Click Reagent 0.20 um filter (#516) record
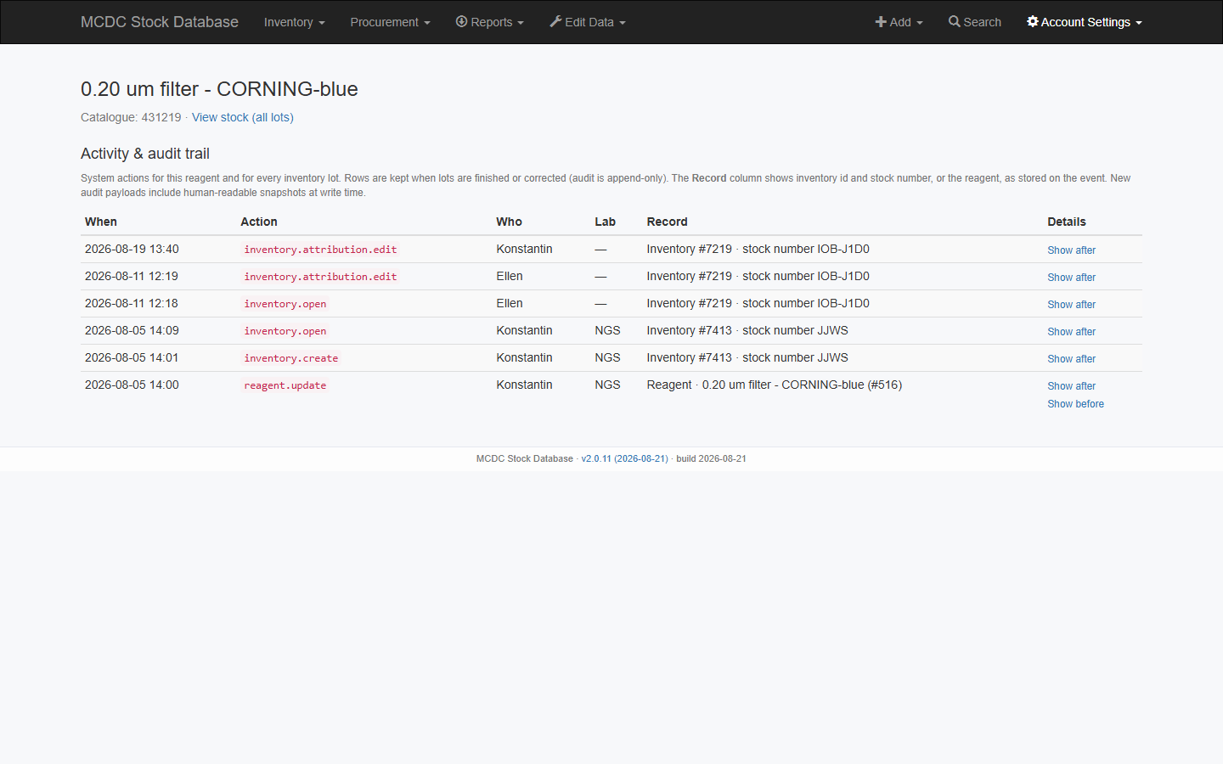This screenshot has width=1223, height=764. (x=774, y=385)
